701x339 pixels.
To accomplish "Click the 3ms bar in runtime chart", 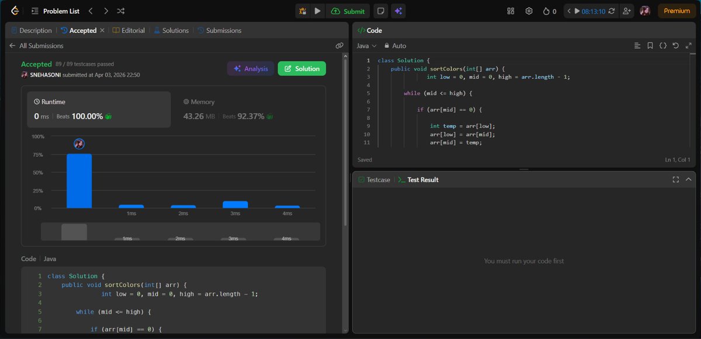I will [235, 205].
